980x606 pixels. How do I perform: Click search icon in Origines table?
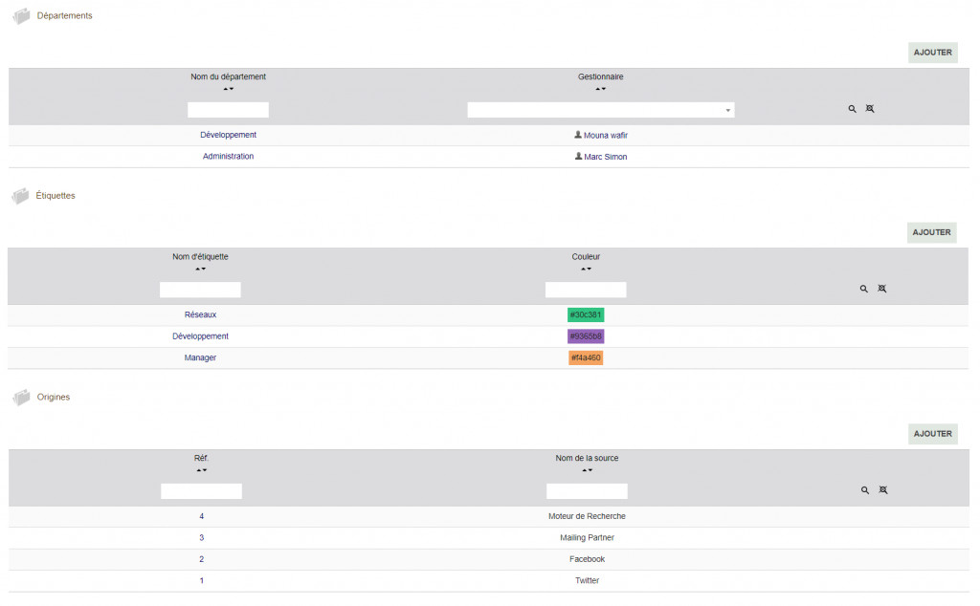(x=864, y=490)
